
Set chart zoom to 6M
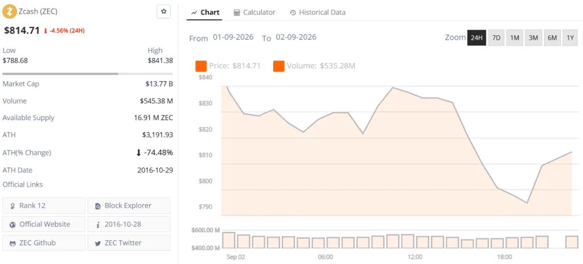pos(552,38)
